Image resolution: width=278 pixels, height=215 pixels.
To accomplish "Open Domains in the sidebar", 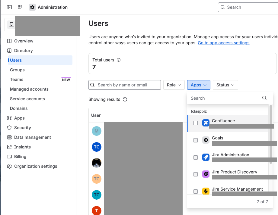I will click(x=19, y=108).
